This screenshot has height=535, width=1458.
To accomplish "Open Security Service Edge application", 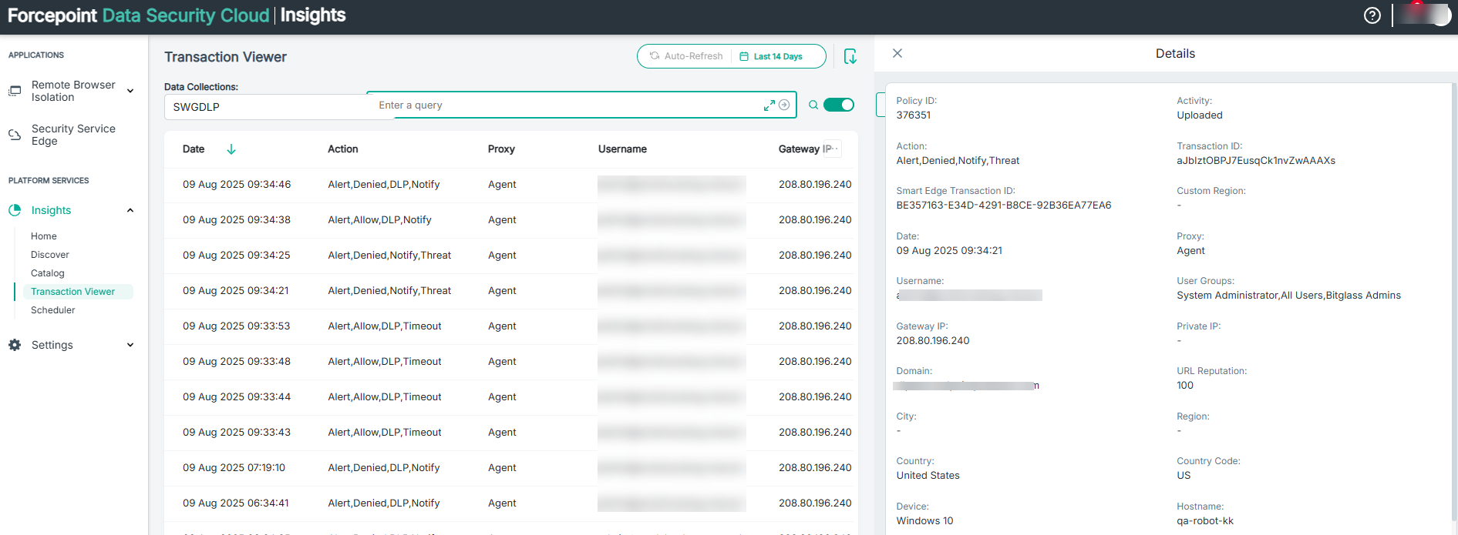I will point(73,135).
